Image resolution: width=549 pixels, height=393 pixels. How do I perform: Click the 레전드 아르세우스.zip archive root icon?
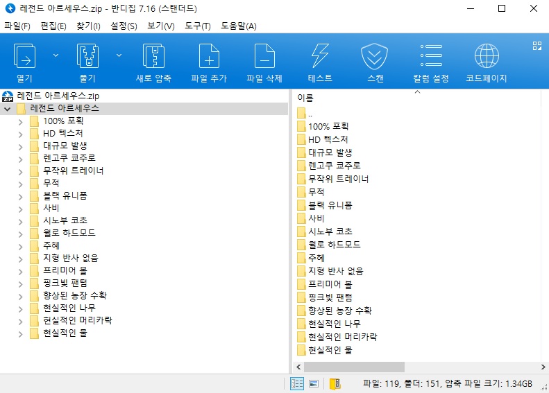pyautogui.click(x=8, y=96)
